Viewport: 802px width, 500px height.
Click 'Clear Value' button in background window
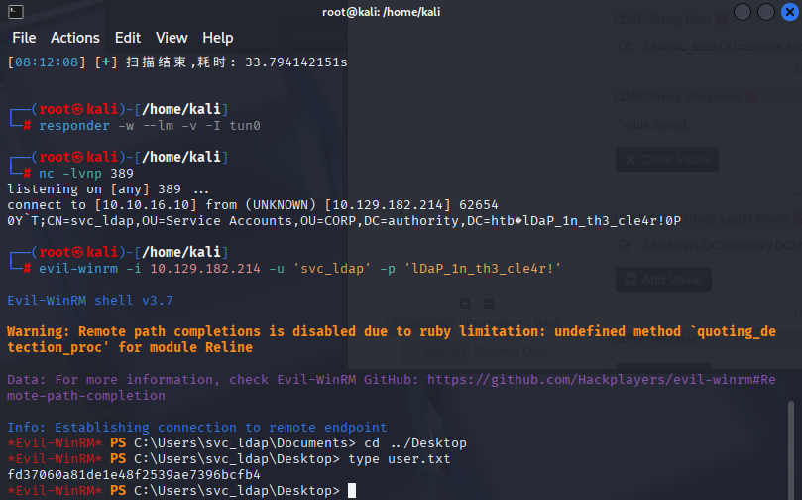tap(667, 160)
